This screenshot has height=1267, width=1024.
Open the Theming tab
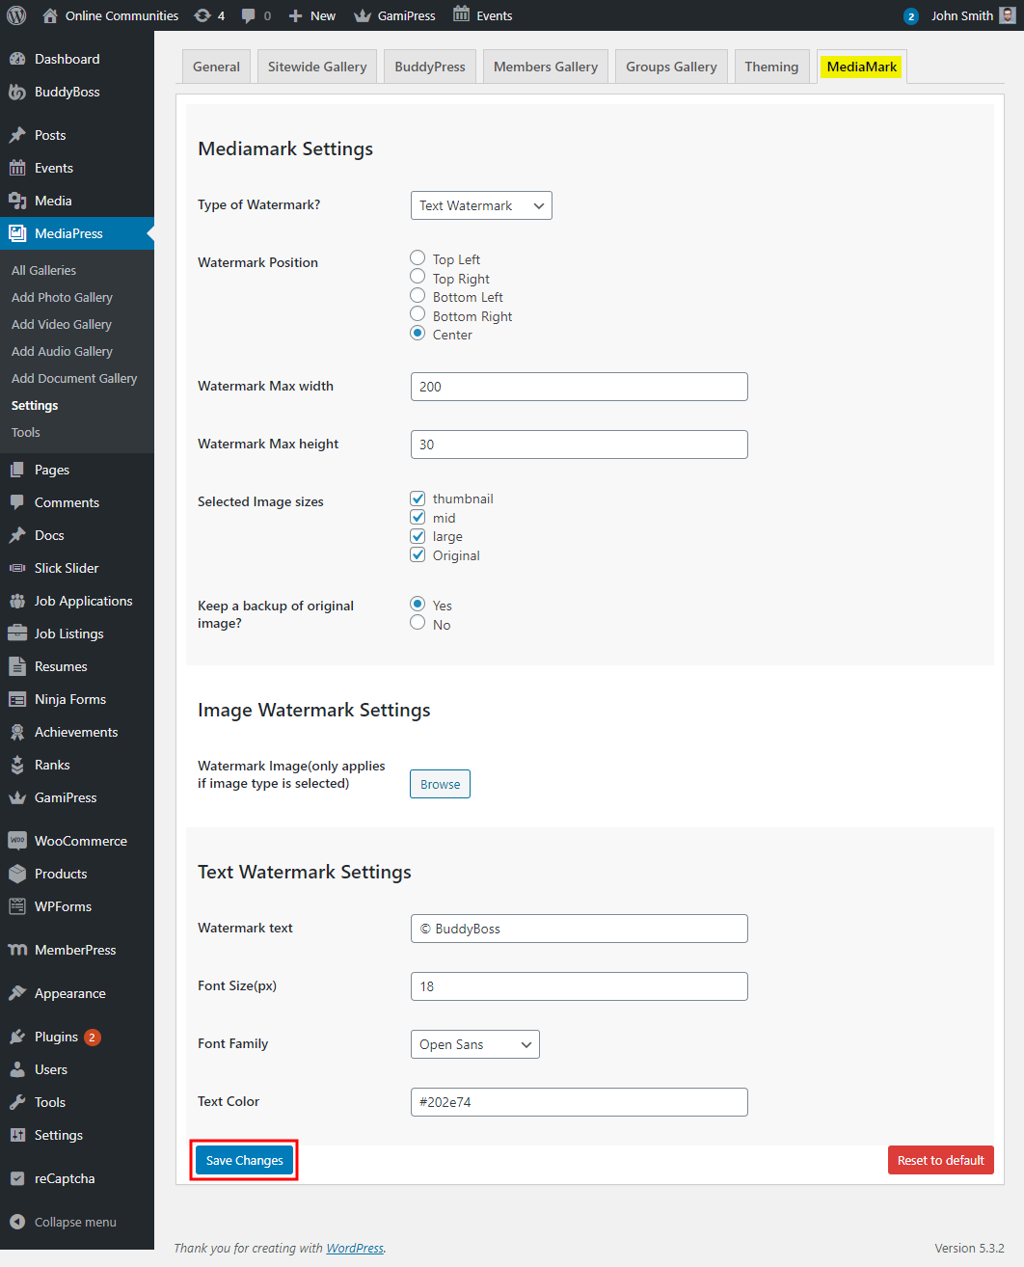coord(771,66)
